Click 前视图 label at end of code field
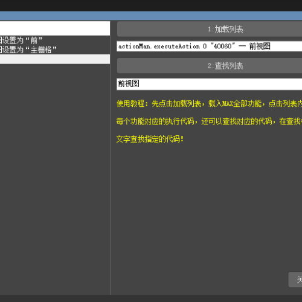 click(x=260, y=47)
